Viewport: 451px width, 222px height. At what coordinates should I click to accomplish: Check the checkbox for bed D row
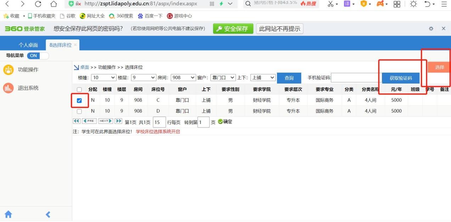click(x=79, y=111)
